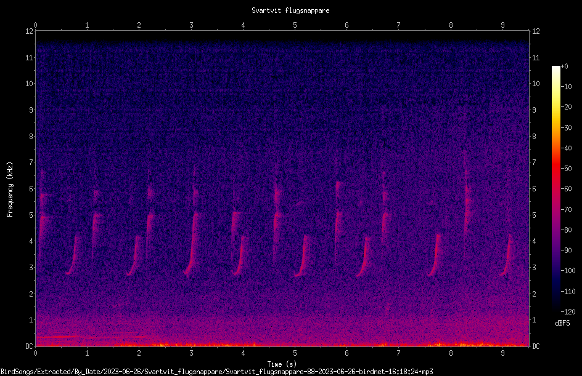
Task: Select the '-20' color scale label
Action: click(x=567, y=107)
